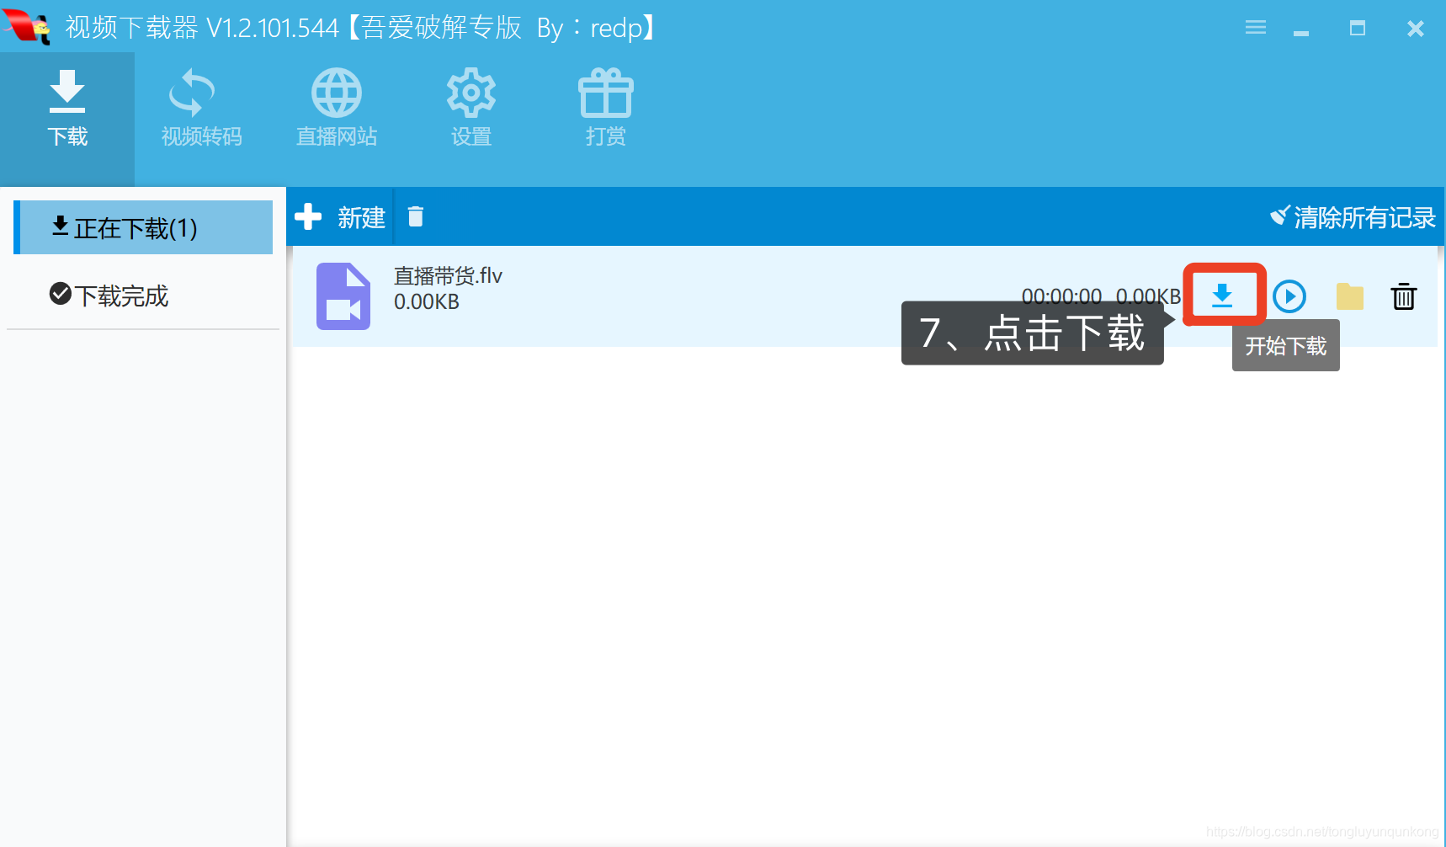Click the broom icon to clear records
The image size is (1446, 847).
click(x=1279, y=216)
